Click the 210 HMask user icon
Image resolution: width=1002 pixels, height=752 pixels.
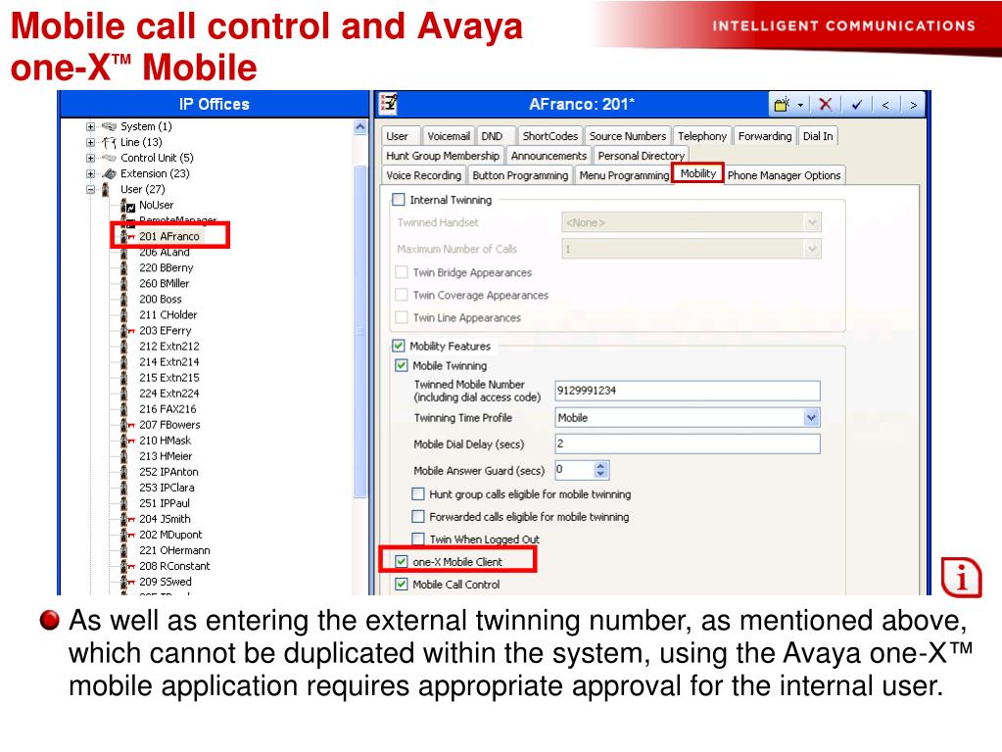(127, 441)
